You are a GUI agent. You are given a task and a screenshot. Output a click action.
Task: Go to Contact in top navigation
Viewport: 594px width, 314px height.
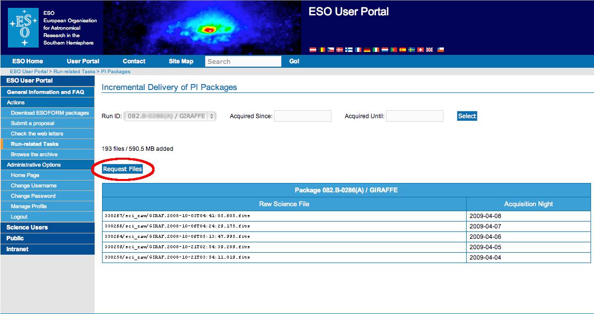134,61
